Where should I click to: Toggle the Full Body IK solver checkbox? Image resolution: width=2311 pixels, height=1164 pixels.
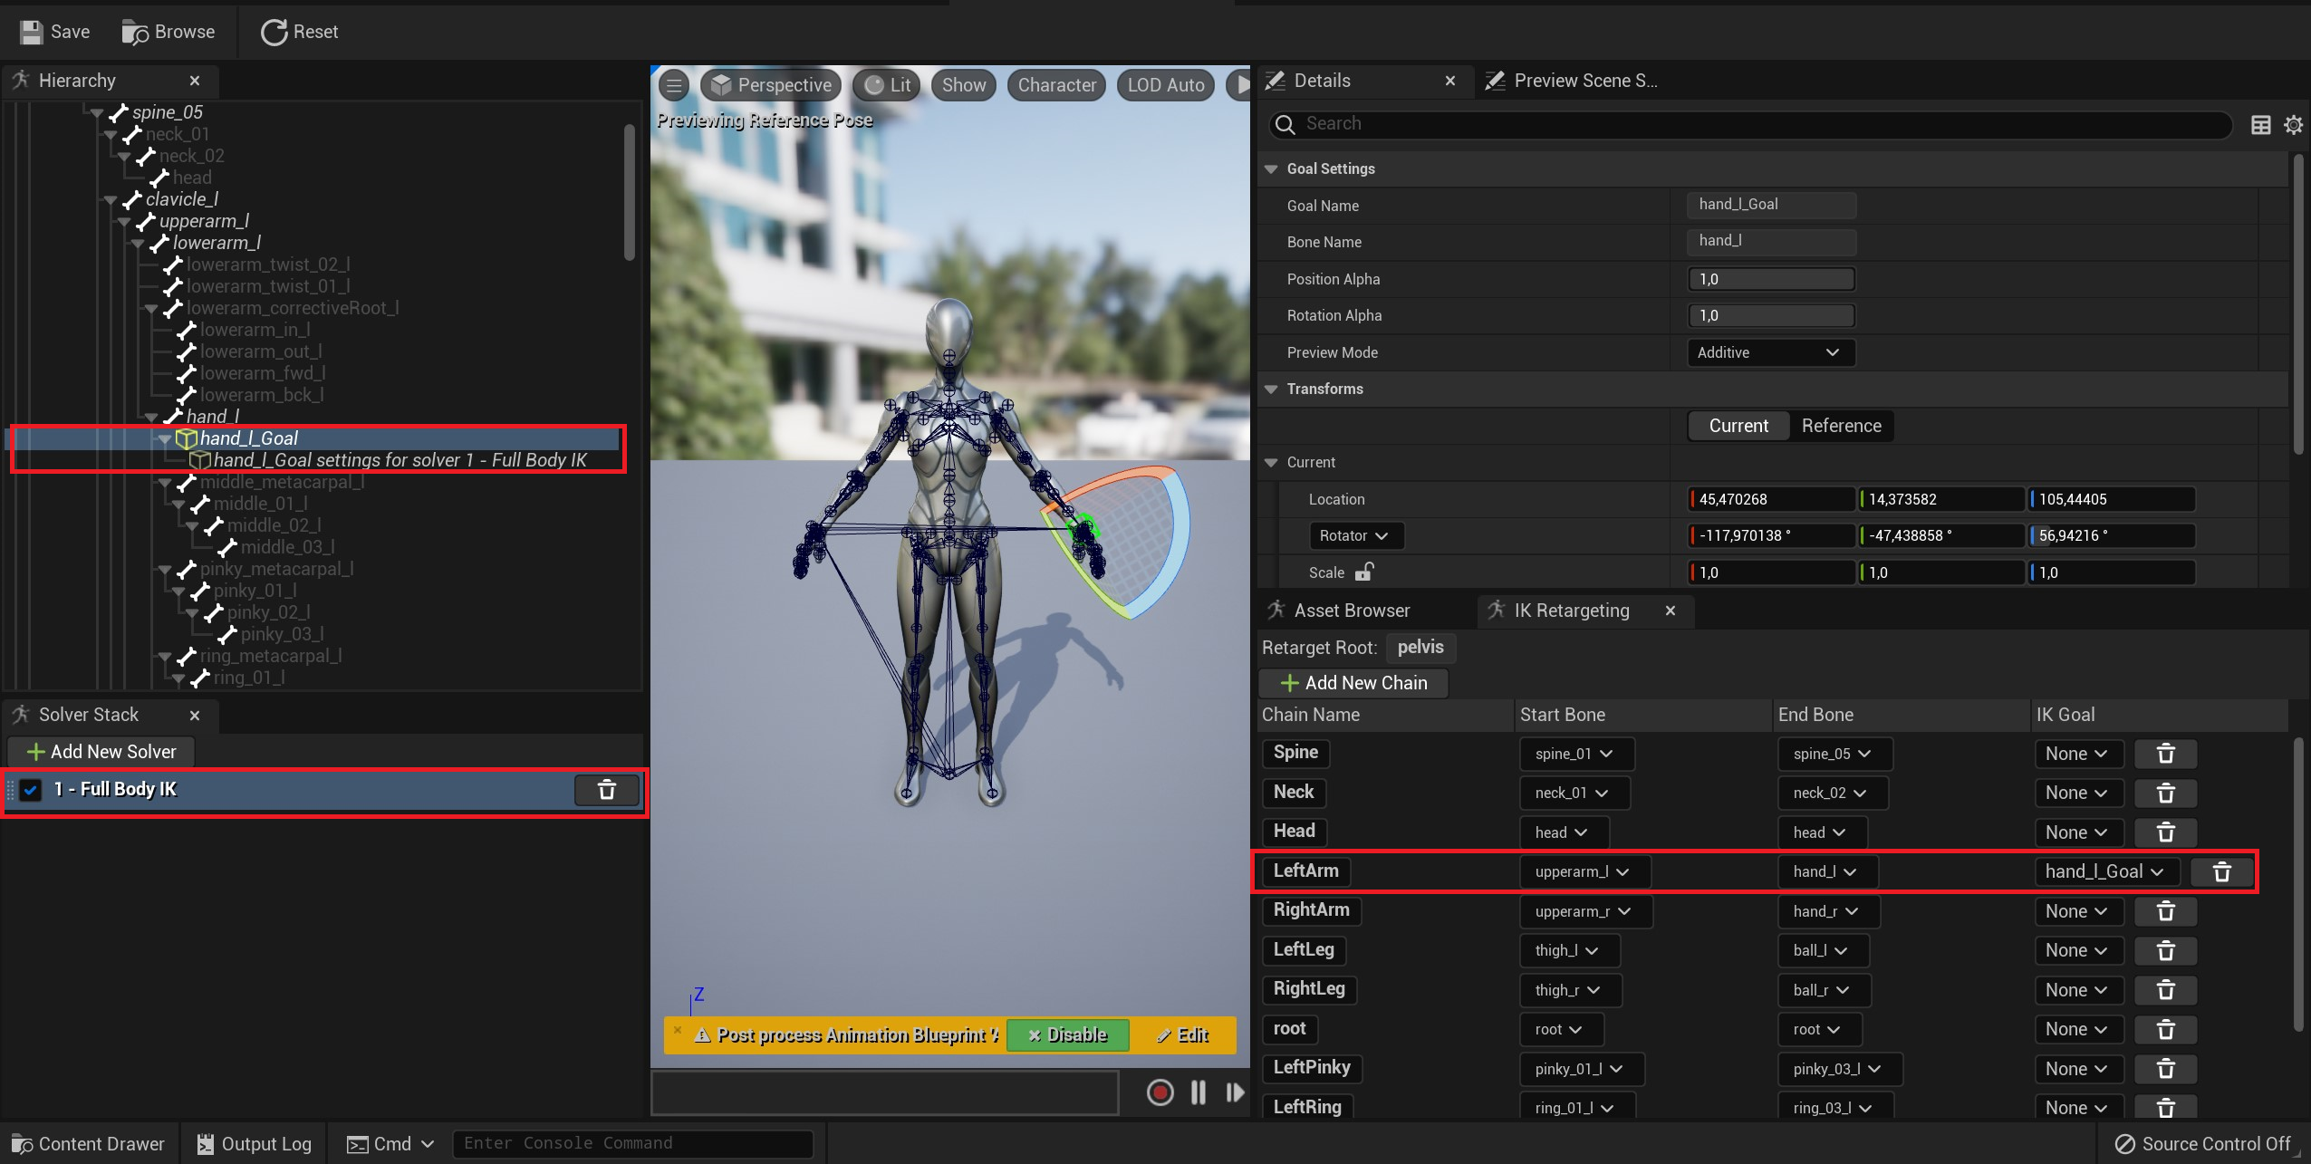[31, 790]
